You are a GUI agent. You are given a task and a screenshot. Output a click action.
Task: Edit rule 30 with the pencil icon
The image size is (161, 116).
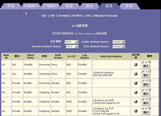click(x=143, y=81)
